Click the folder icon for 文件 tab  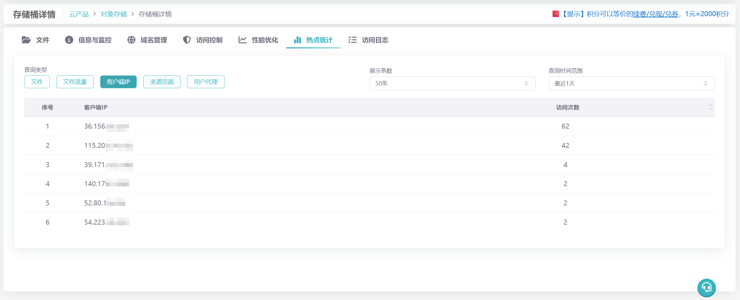pos(26,40)
